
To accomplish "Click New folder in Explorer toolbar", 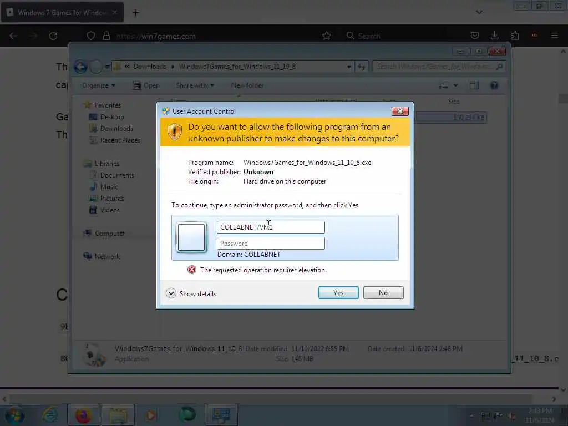I will [x=247, y=85].
